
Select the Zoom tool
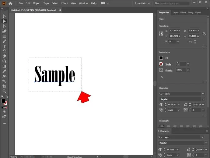pyautogui.click(x=4, y=91)
